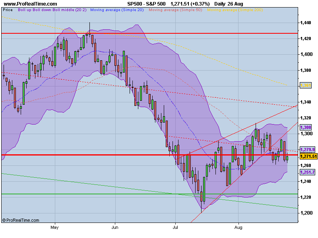Click the 1,420 axis label
The height and width of the screenshot is (238, 318).
(305, 38)
